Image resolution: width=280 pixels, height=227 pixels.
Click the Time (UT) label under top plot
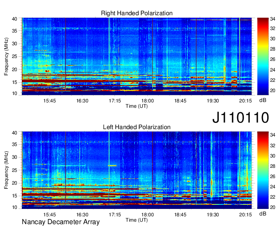click(137, 106)
